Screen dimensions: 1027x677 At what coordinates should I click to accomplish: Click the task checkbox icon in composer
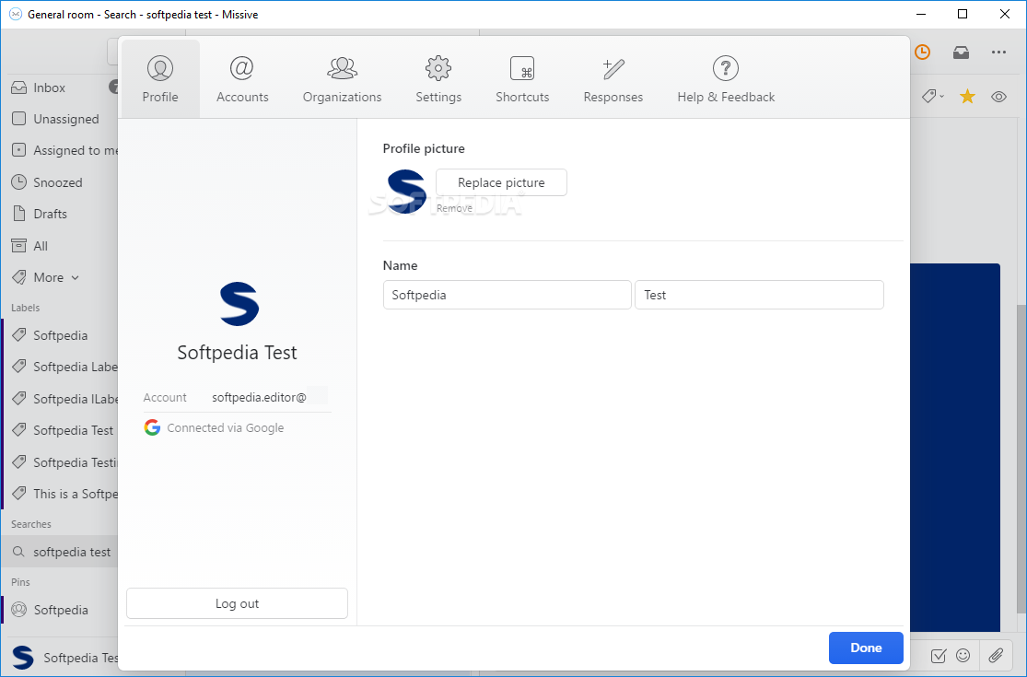pos(938,656)
